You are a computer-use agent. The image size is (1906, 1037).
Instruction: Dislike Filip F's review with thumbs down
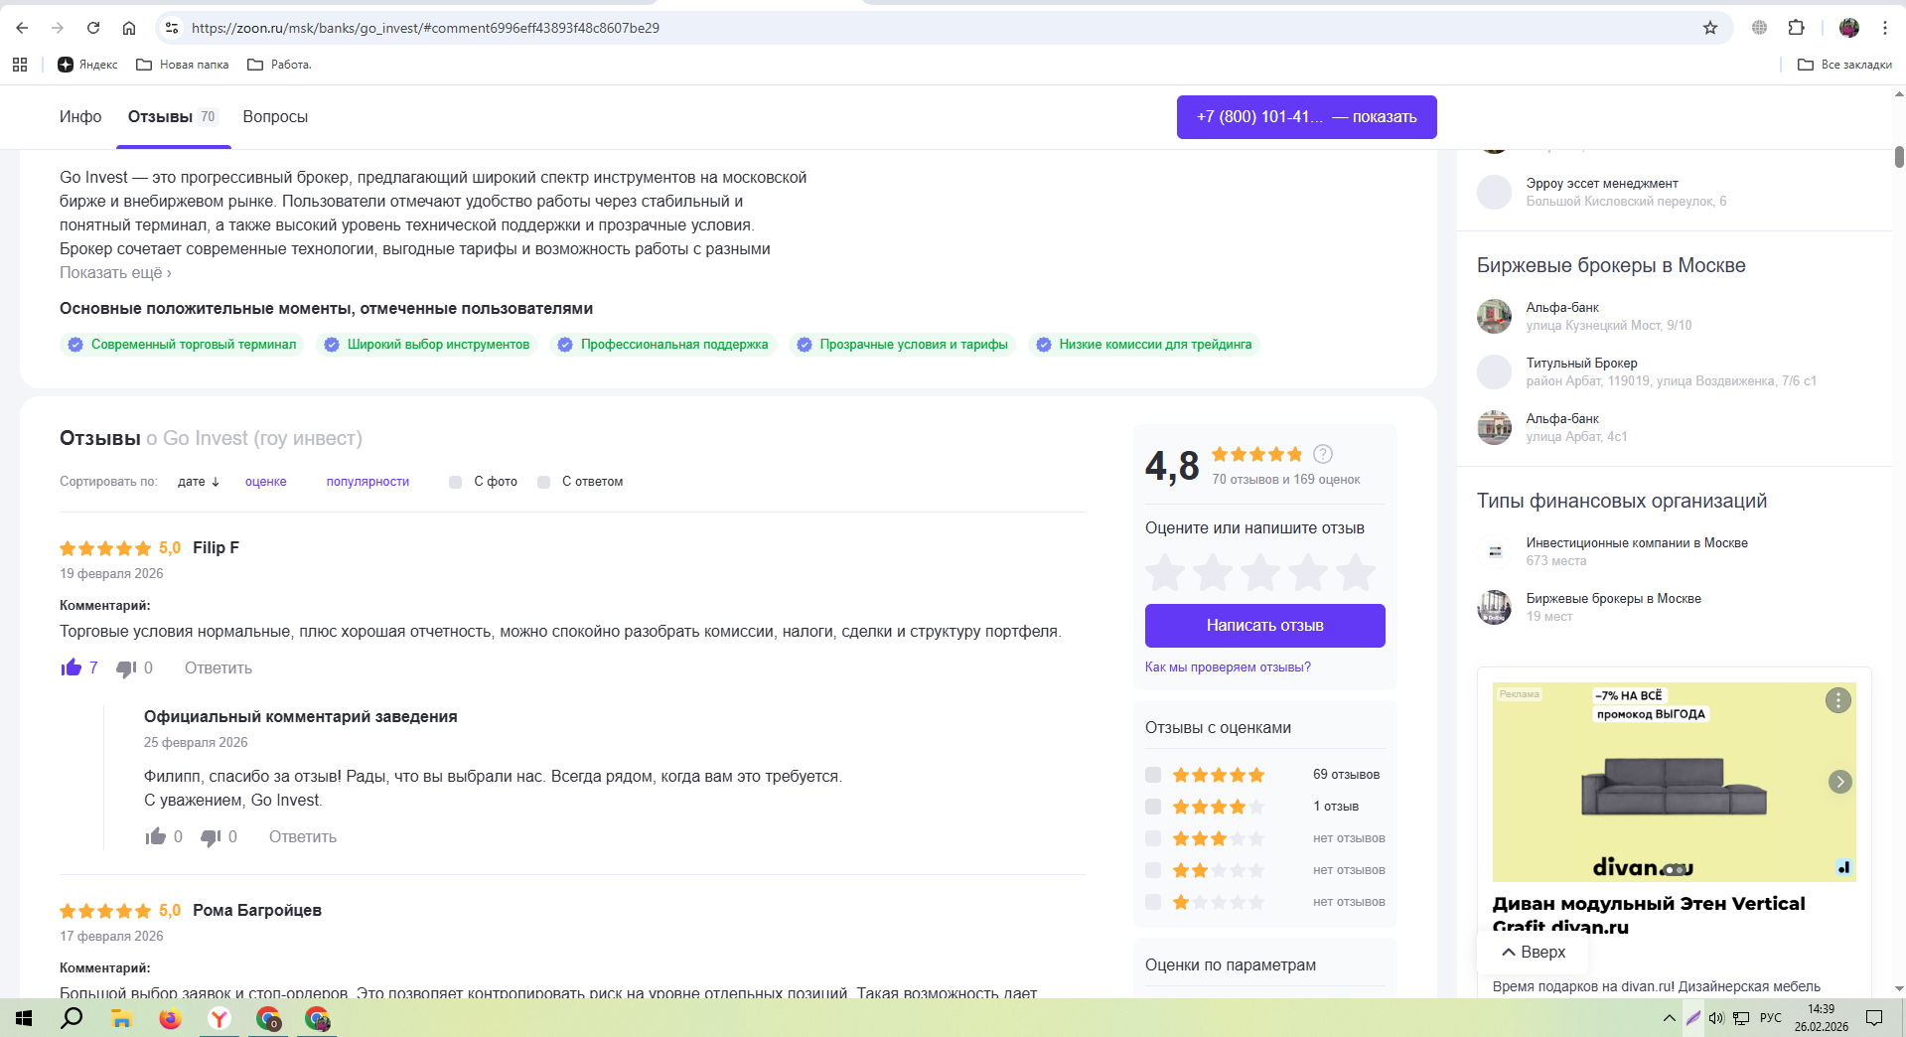(x=126, y=668)
